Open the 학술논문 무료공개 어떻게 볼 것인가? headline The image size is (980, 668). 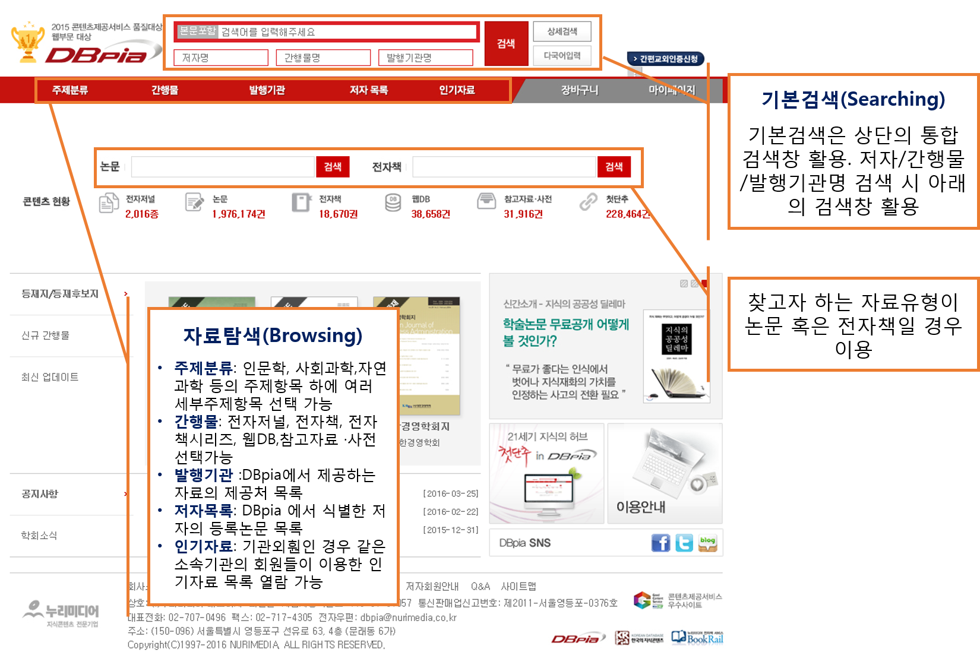coord(565,332)
